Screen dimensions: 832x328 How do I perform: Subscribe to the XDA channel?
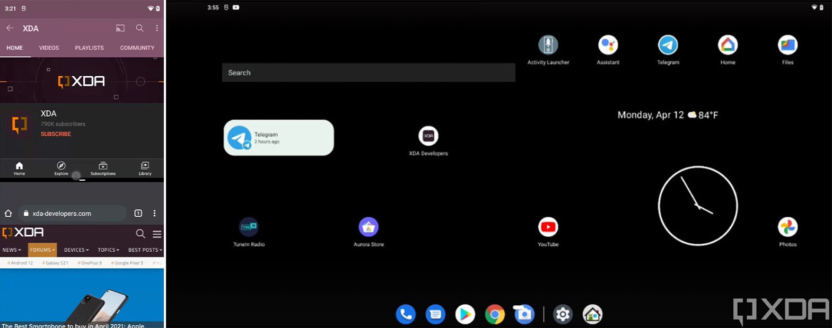(56, 134)
